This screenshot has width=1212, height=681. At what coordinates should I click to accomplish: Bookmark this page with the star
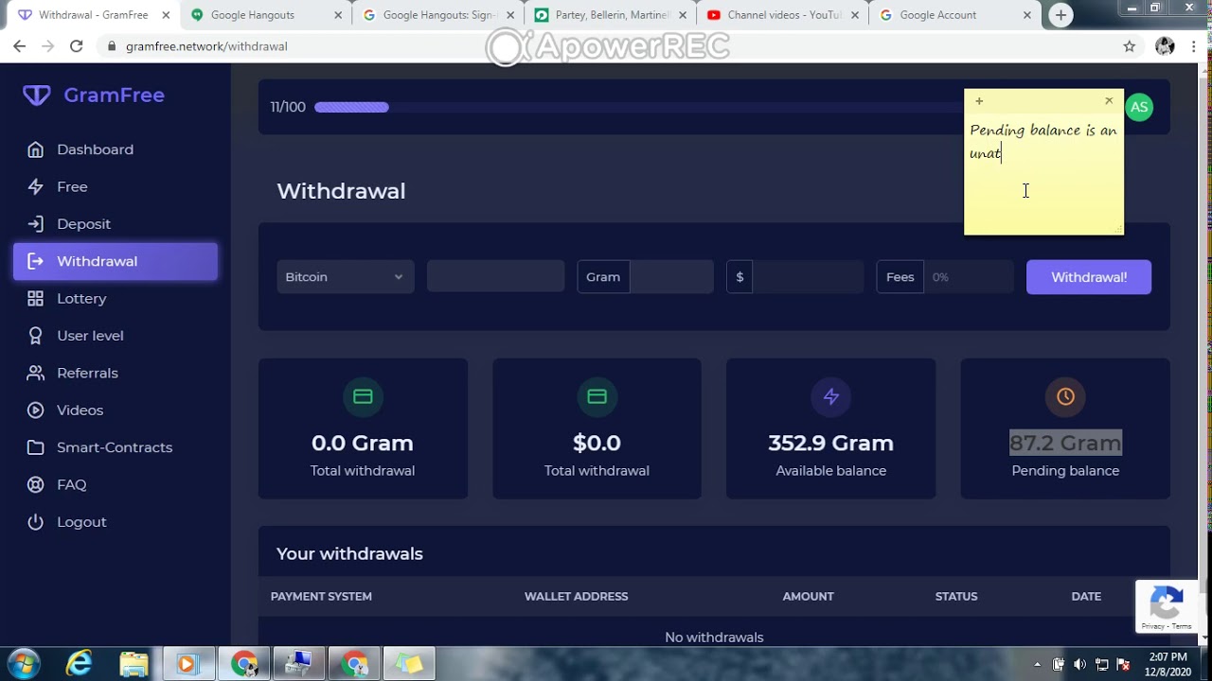1129,46
